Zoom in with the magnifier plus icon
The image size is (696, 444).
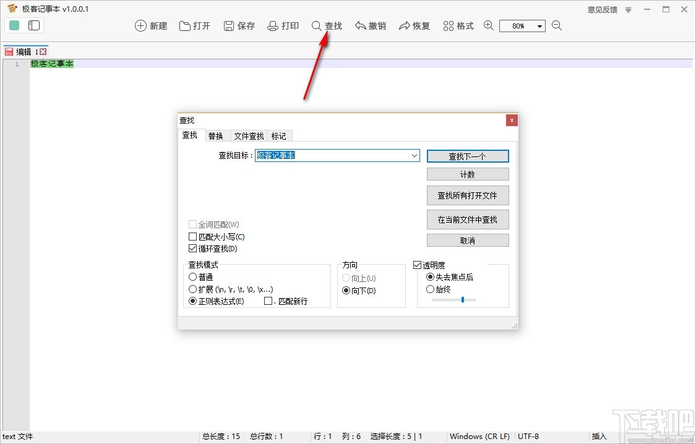[x=489, y=25]
